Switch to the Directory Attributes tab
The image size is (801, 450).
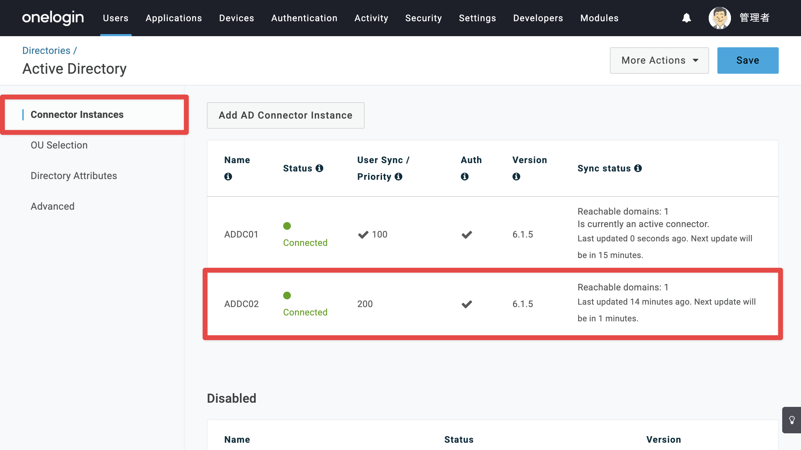click(x=74, y=176)
